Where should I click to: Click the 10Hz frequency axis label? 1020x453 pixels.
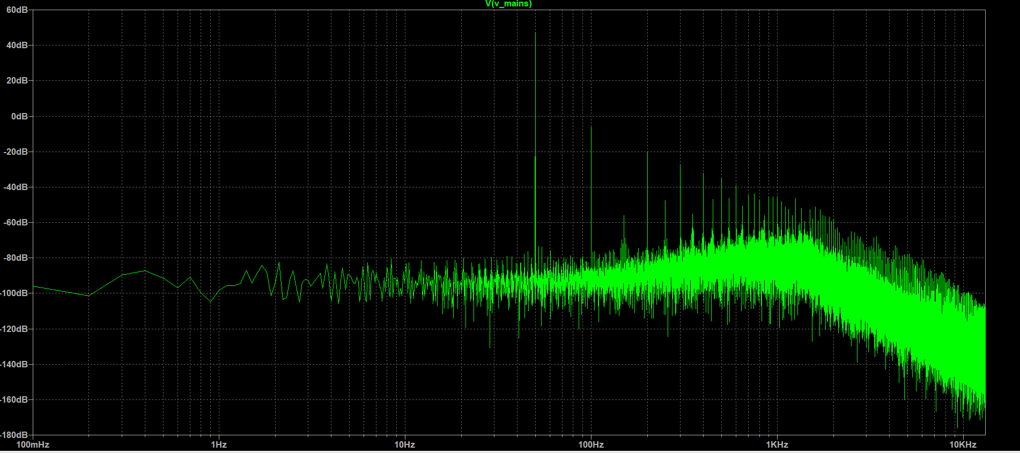[405, 445]
